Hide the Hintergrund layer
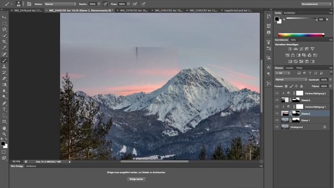The height and width of the screenshot is (188, 334). point(277,127)
